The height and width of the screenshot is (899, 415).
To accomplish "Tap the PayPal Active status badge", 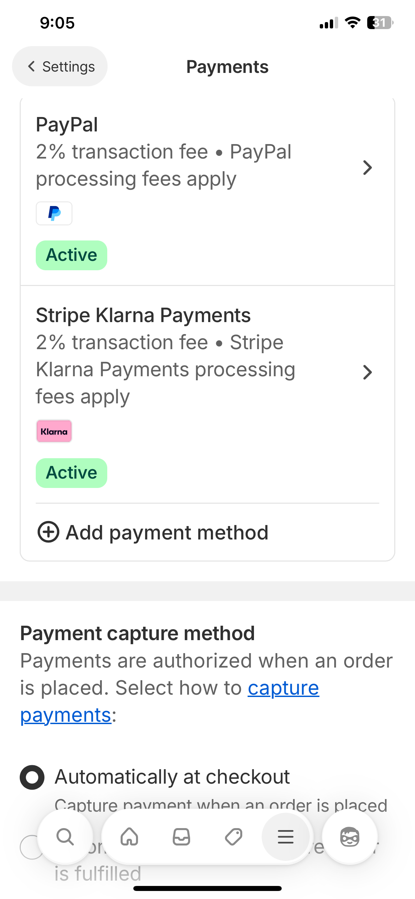I will pyautogui.click(x=72, y=255).
